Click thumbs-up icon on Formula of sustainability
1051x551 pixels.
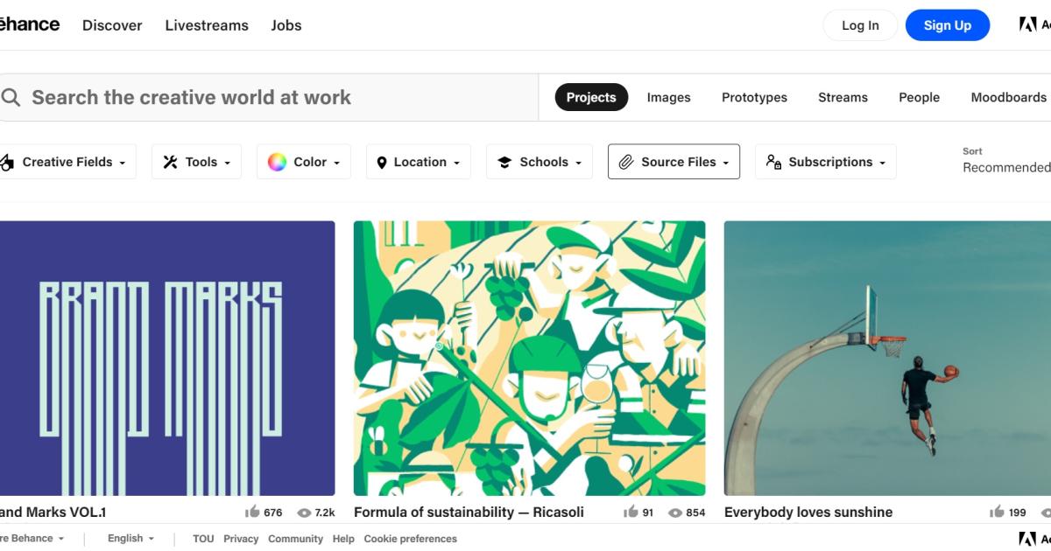coord(631,513)
